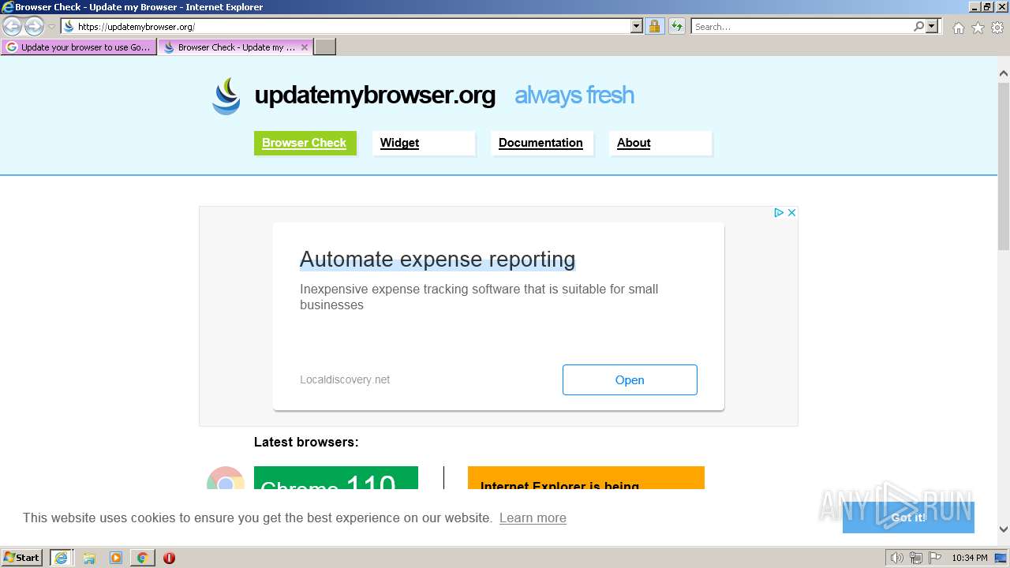Open Tools via the gear icon
This screenshot has height=568, width=1010.
[x=997, y=28]
